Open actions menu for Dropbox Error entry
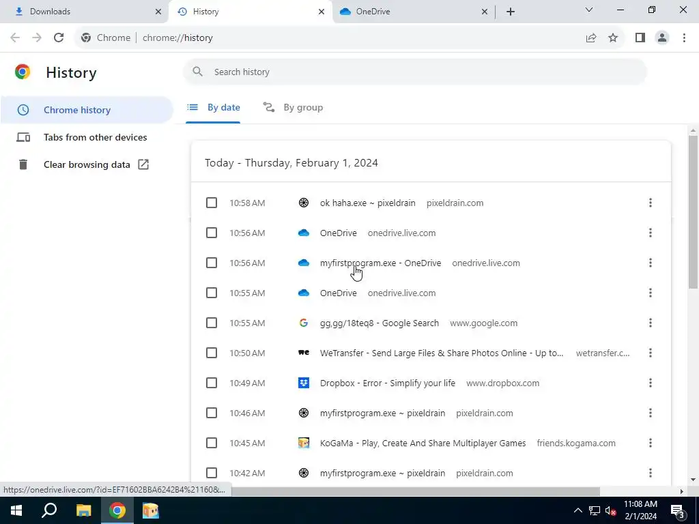 click(651, 383)
